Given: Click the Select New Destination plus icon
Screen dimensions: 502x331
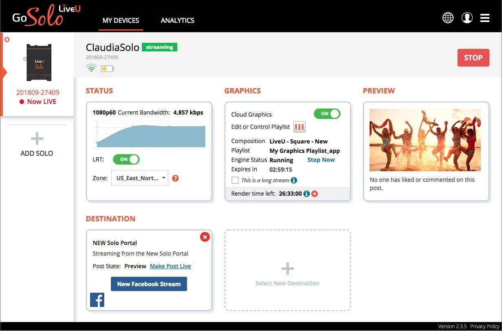Looking at the screenshot, I should [x=287, y=269].
